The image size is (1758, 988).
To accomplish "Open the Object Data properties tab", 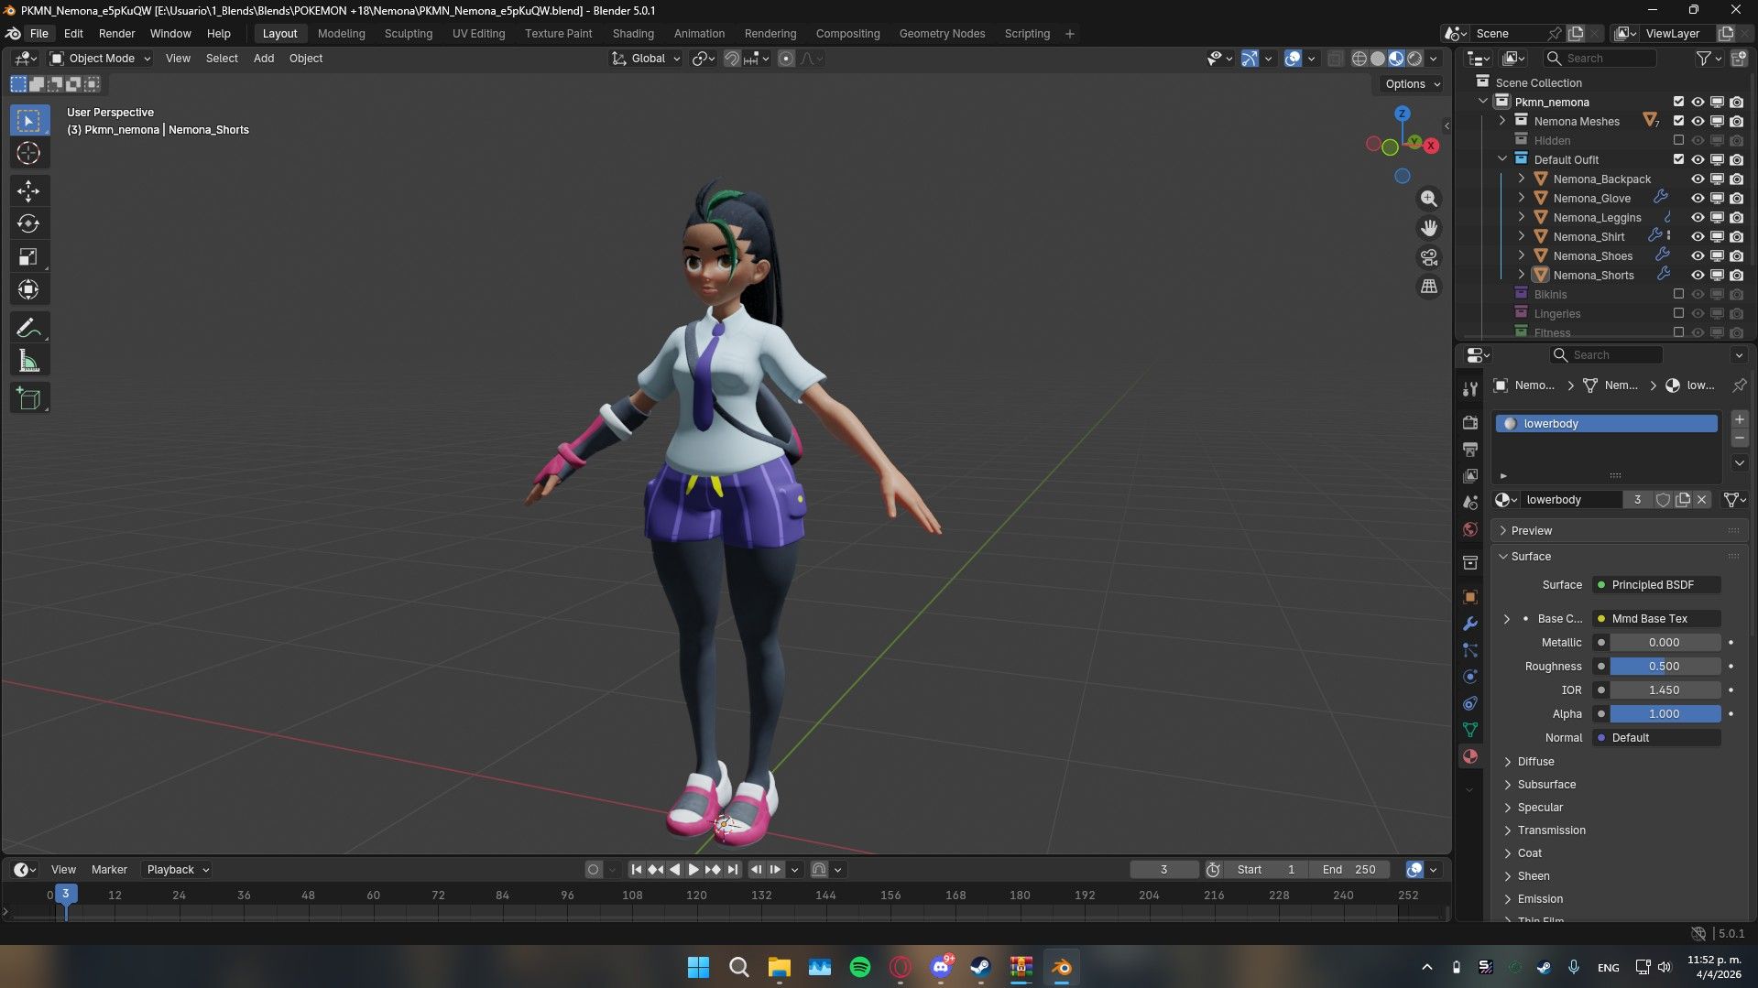I will tap(1470, 730).
